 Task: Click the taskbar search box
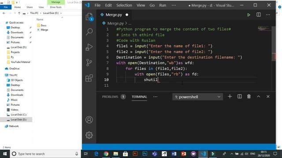click(45, 154)
